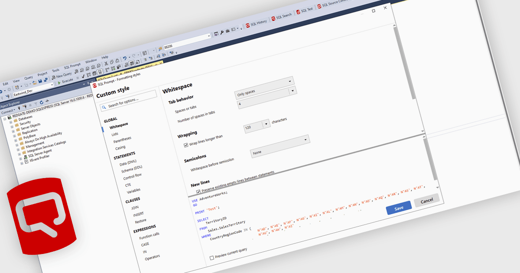Launch SQL Test from the toolbar
The image size is (520, 273).
[305, 11]
